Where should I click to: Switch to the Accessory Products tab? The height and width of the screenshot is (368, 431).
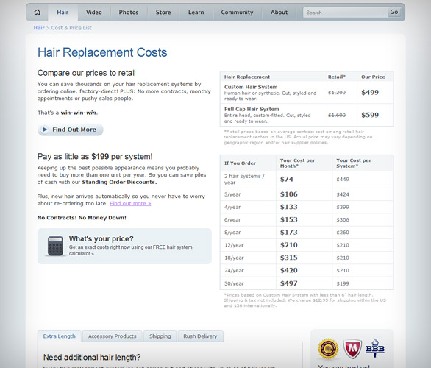pos(112,336)
